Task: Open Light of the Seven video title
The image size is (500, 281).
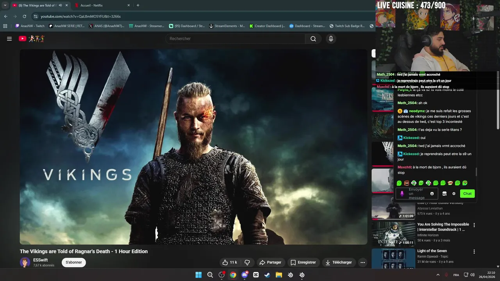Action: (432, 251)
